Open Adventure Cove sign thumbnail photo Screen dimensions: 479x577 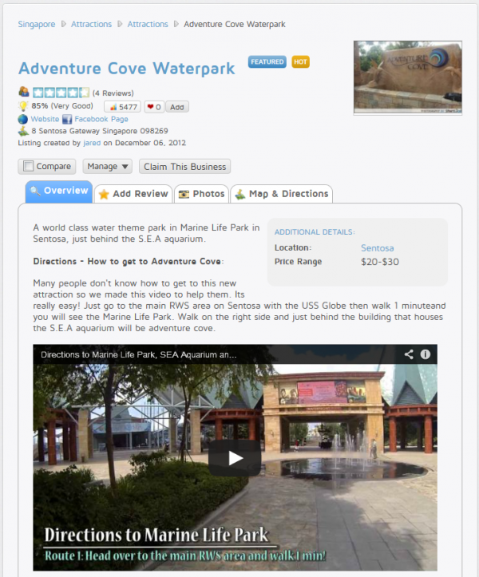[408, 77]
